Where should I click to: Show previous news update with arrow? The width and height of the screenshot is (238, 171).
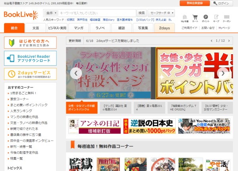[x=212, y=41]
